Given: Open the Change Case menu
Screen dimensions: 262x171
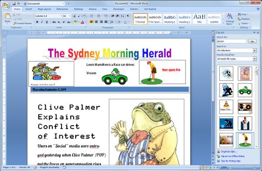Looking at the screenshot, I should point(69,22).
